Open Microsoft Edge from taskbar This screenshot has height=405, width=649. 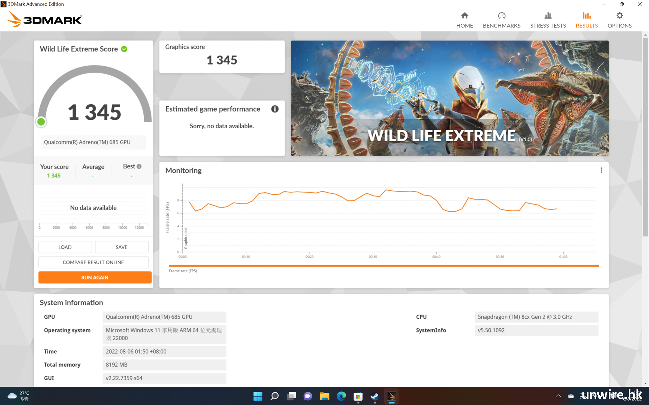coord(341,396)
